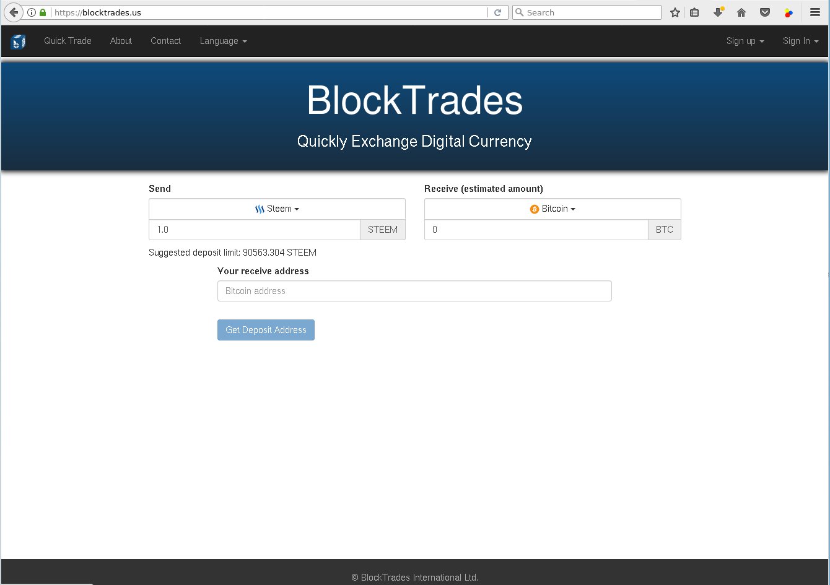Click the BTC unit label
Screen dimensions: 830x585
(x=665, y=230)
